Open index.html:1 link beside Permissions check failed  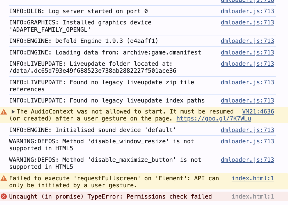253,197
